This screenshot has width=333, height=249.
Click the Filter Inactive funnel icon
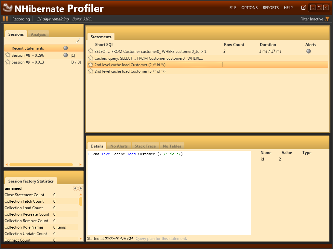point(327,19)
